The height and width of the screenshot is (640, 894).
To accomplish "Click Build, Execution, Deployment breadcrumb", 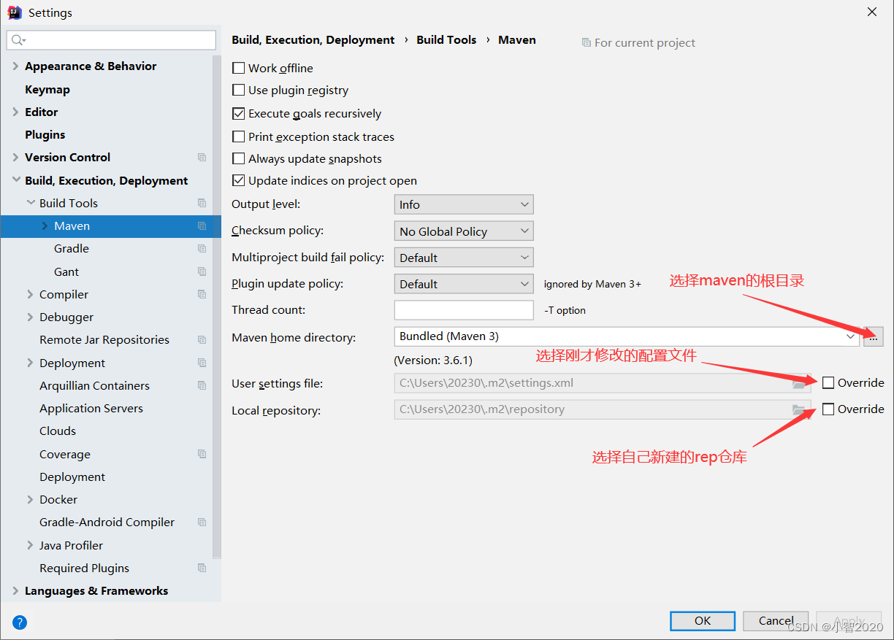I will (x=313, y=40).
